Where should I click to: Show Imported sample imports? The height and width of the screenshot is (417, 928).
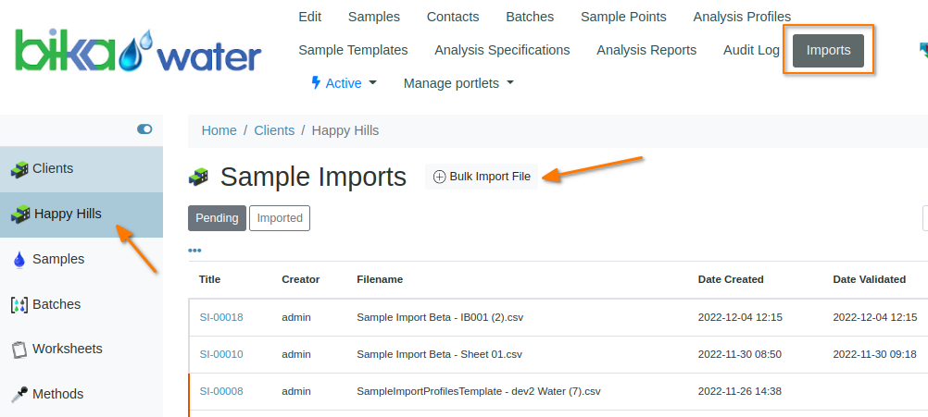280,218
